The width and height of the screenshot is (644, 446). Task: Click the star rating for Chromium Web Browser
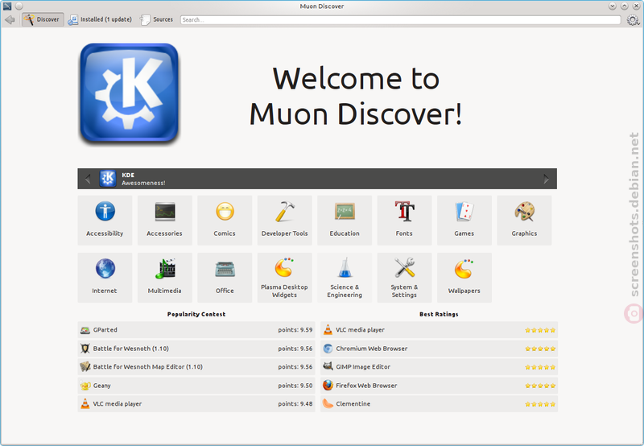point(540,349)
